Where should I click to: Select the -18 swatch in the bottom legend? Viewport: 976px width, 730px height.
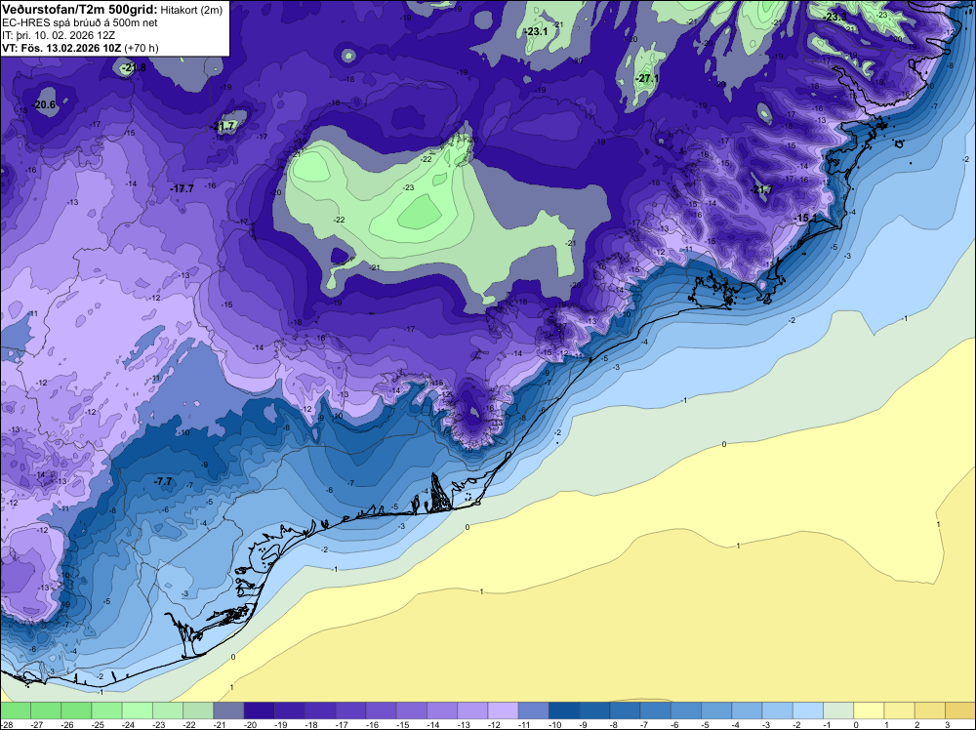(x=320, y=710)
